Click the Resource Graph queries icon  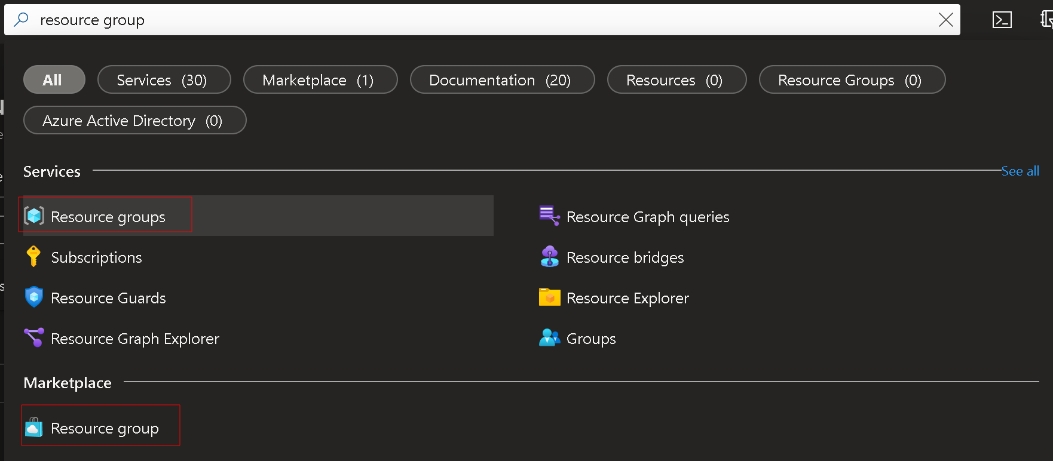tap(549, 216)
